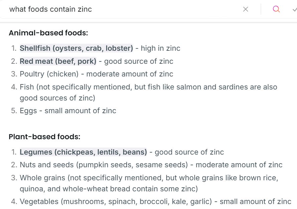Open the highlighted Legumes (chickpeas, lentils, beans) text
The height and width of the screenshot is (209, 297).
point(83,152)
